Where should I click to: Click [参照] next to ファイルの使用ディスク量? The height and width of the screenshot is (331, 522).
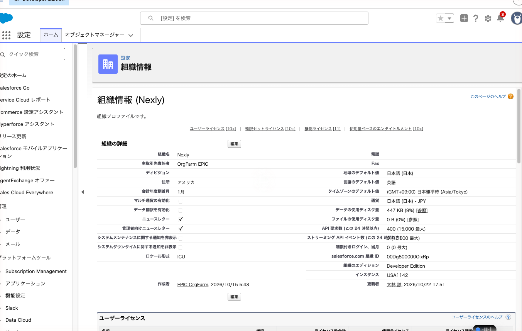click(413, 220)
